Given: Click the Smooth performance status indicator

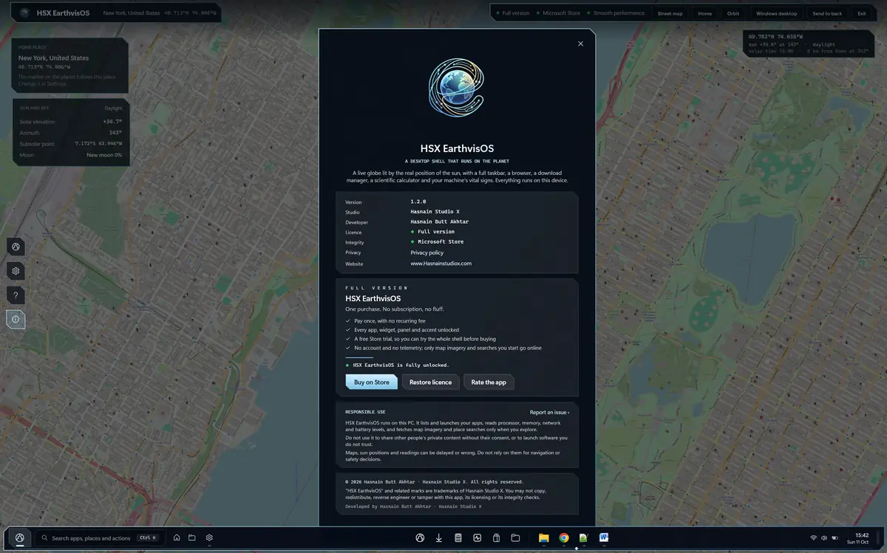Looking at the screenshot, I should [x=616, y=13].
